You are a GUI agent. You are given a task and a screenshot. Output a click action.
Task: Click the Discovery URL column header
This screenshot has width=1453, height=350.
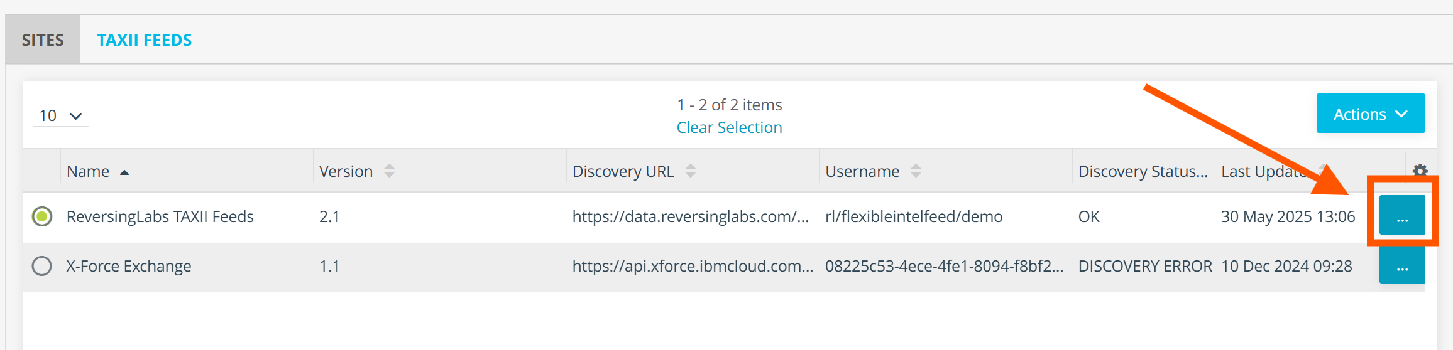623,171
